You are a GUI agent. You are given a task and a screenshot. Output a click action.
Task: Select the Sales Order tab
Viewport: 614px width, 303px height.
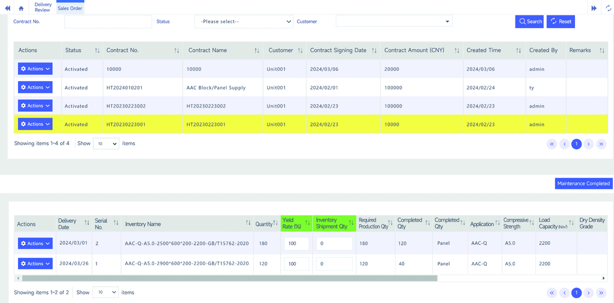70,8
